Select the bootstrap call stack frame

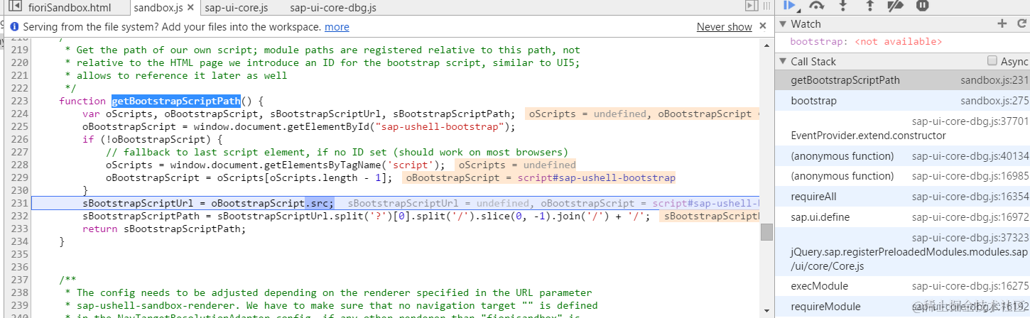[902, 101]
